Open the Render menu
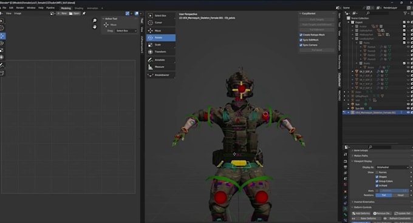 click(x=20, y=8)
